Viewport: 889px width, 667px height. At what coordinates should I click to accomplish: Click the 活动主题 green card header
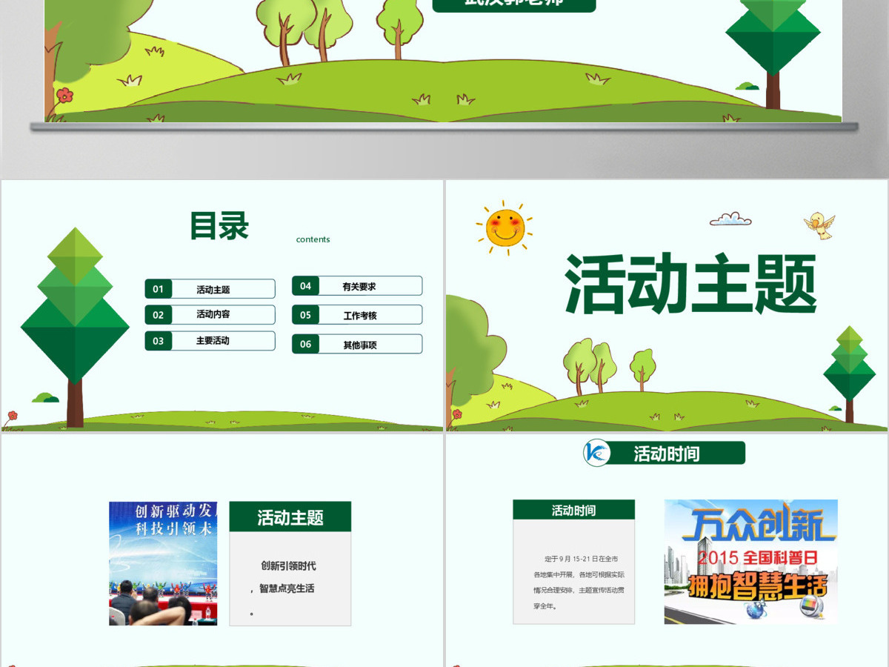pyautogui.click(x=290, y=517)
